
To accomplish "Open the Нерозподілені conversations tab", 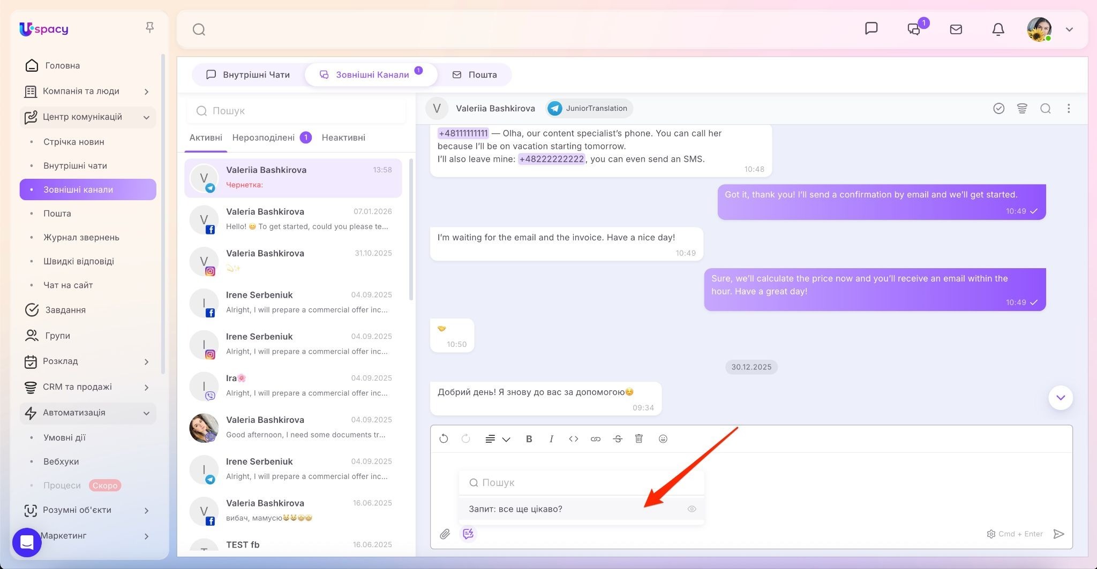I will [x=264, y=138].
